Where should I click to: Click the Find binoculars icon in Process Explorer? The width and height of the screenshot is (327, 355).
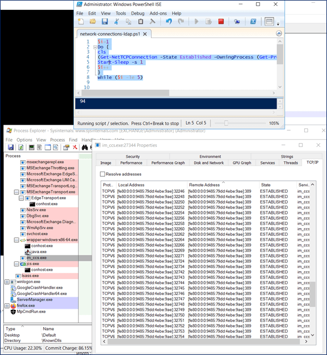click(x=85, y=148)
